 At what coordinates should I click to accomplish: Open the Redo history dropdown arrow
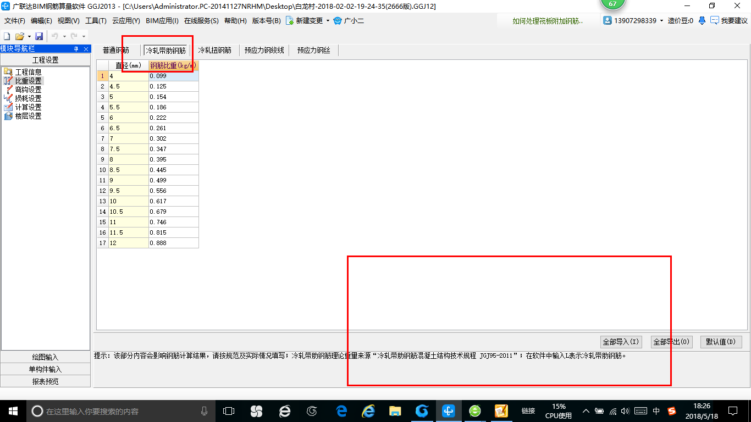[84, 36]
